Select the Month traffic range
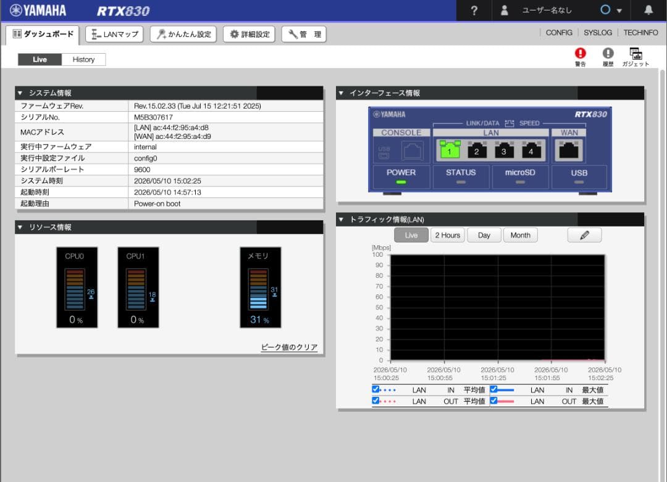Screen dimensions: 667x482 (x=520, y=235)
